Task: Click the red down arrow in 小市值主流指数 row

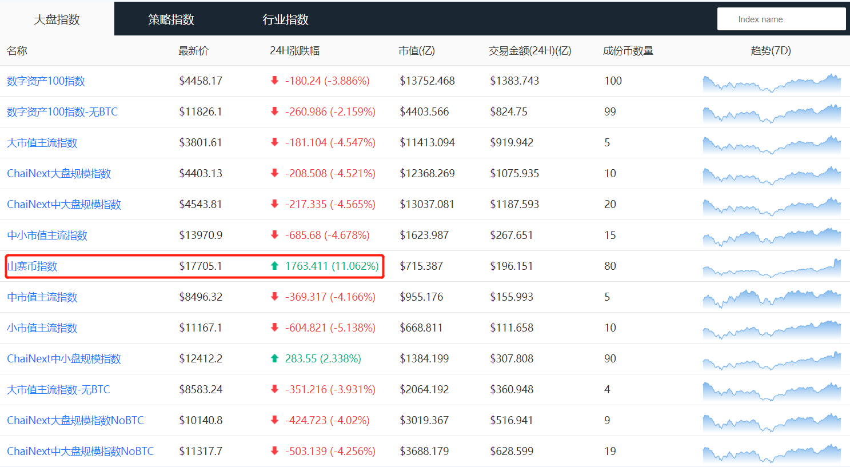Action: pyautogui.click(x=274, y=328)
